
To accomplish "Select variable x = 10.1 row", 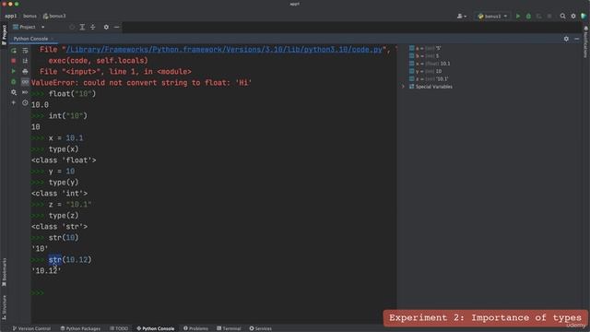I will 430,64.
